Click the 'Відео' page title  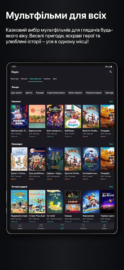(15, 72)
